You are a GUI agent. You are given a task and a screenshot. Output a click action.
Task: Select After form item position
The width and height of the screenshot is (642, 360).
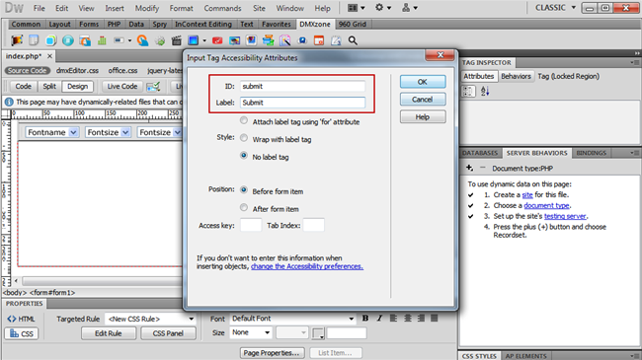[x=244, y=207]
